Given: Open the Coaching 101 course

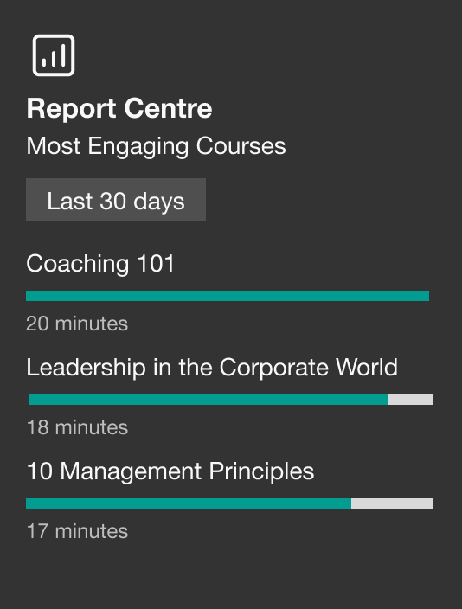Looking at the screenshot, I should pos(100,263).
